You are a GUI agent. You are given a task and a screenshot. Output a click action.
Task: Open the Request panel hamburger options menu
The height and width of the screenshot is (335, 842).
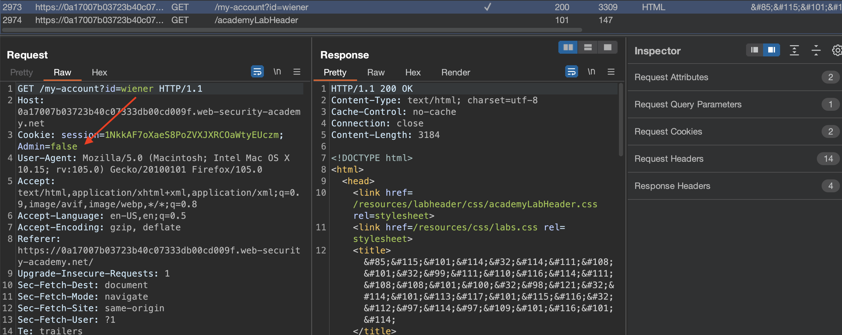click(x=297, y=72)
